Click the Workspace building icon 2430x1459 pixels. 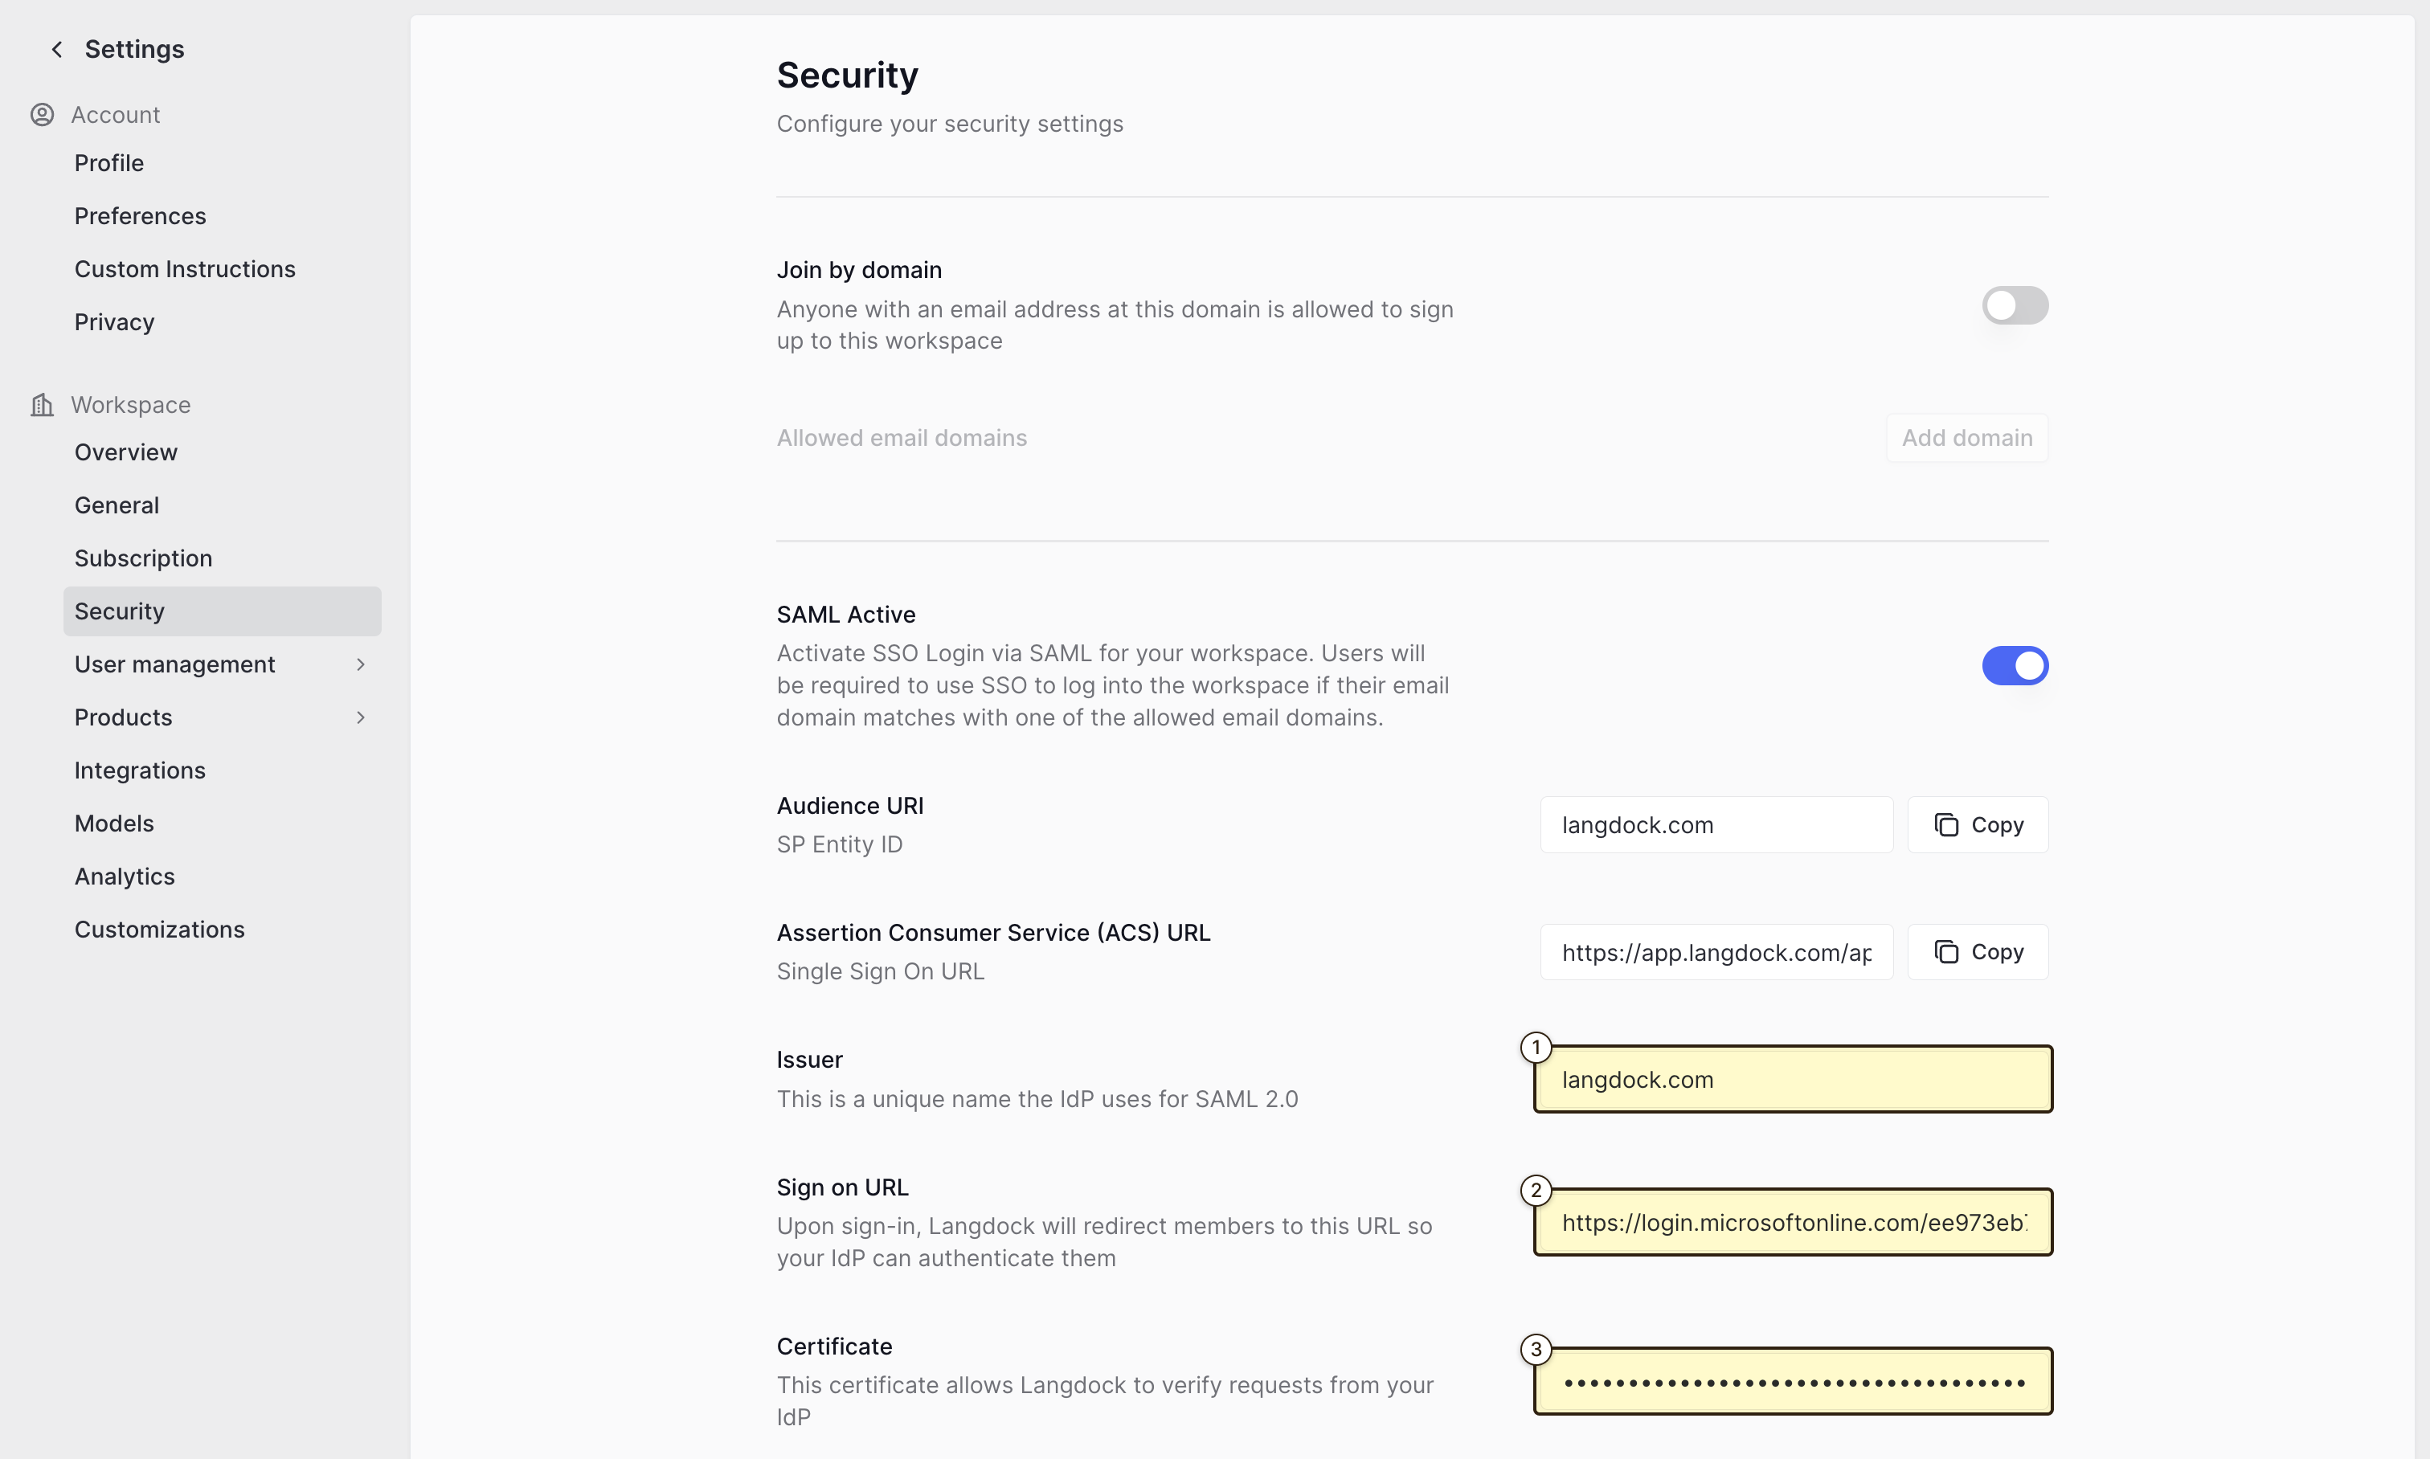(x=43, y=405)
